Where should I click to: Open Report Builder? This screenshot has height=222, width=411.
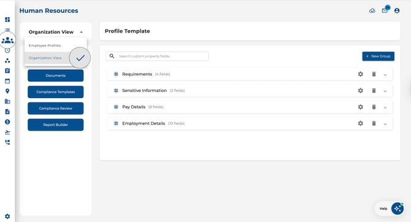[x=56, y=124]
